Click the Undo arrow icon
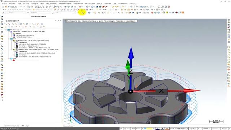The height and width of the screenshot is (130, 231). click(x=21, y=6)
